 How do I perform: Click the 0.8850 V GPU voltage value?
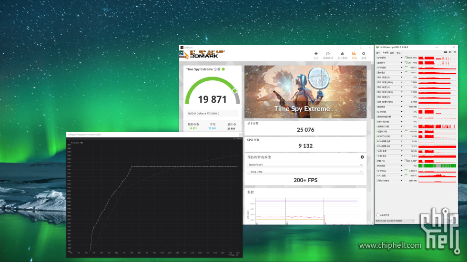[x=413, y=171]
